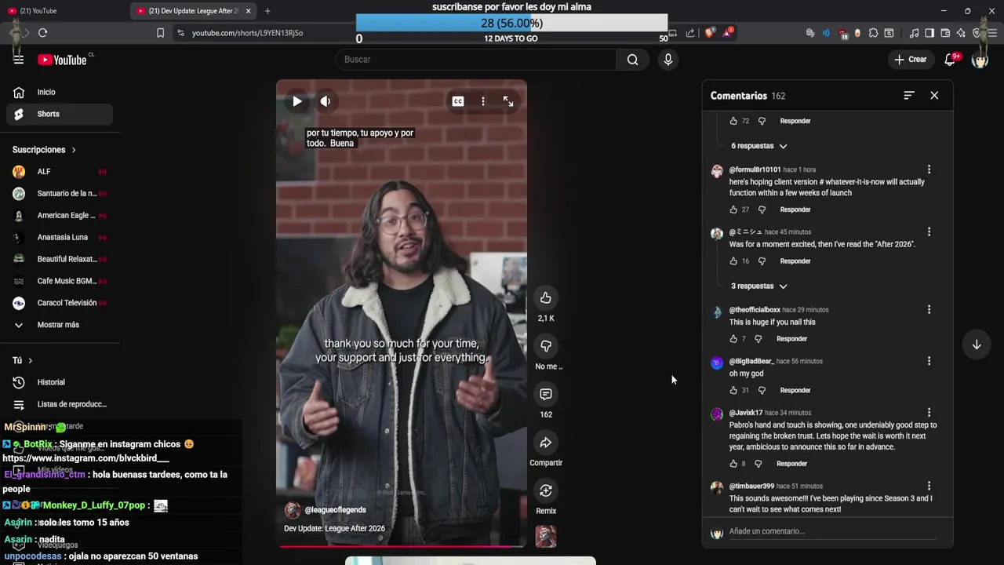Open the comments button showing 162
Image resolution: width=1004 pixels, height=565 pixels.
[546, 394]
